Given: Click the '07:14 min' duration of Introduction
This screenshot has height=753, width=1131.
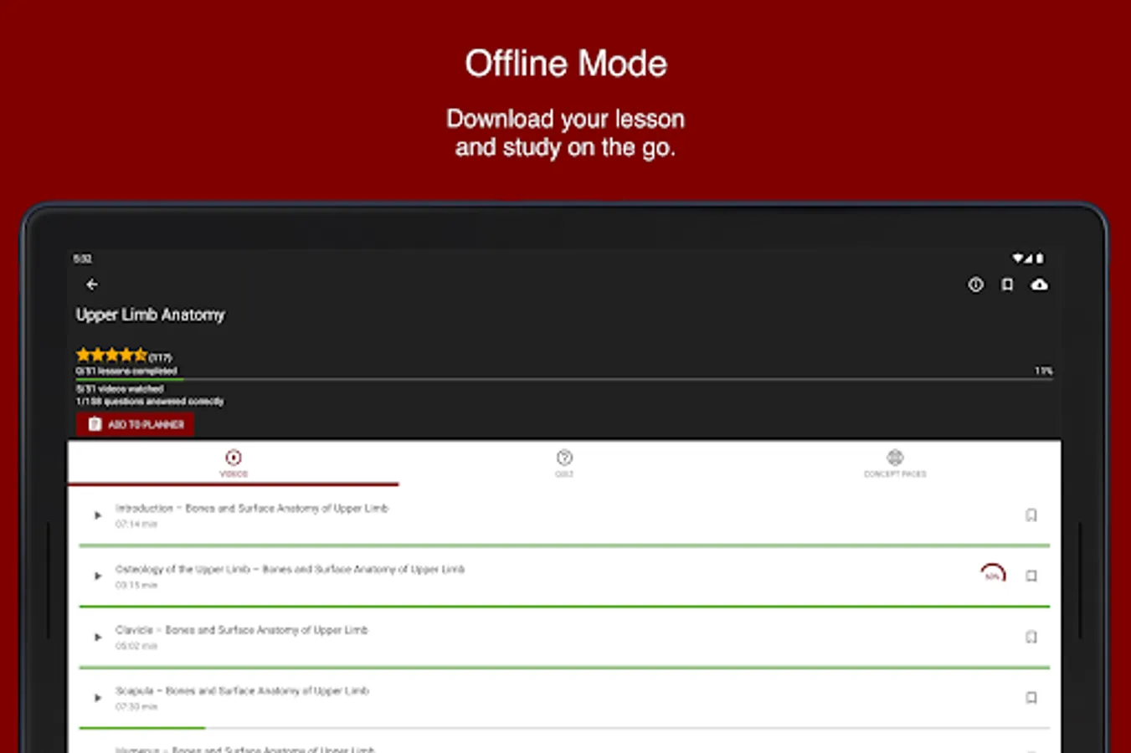Looking at the screenshot, I should (136, 525).
